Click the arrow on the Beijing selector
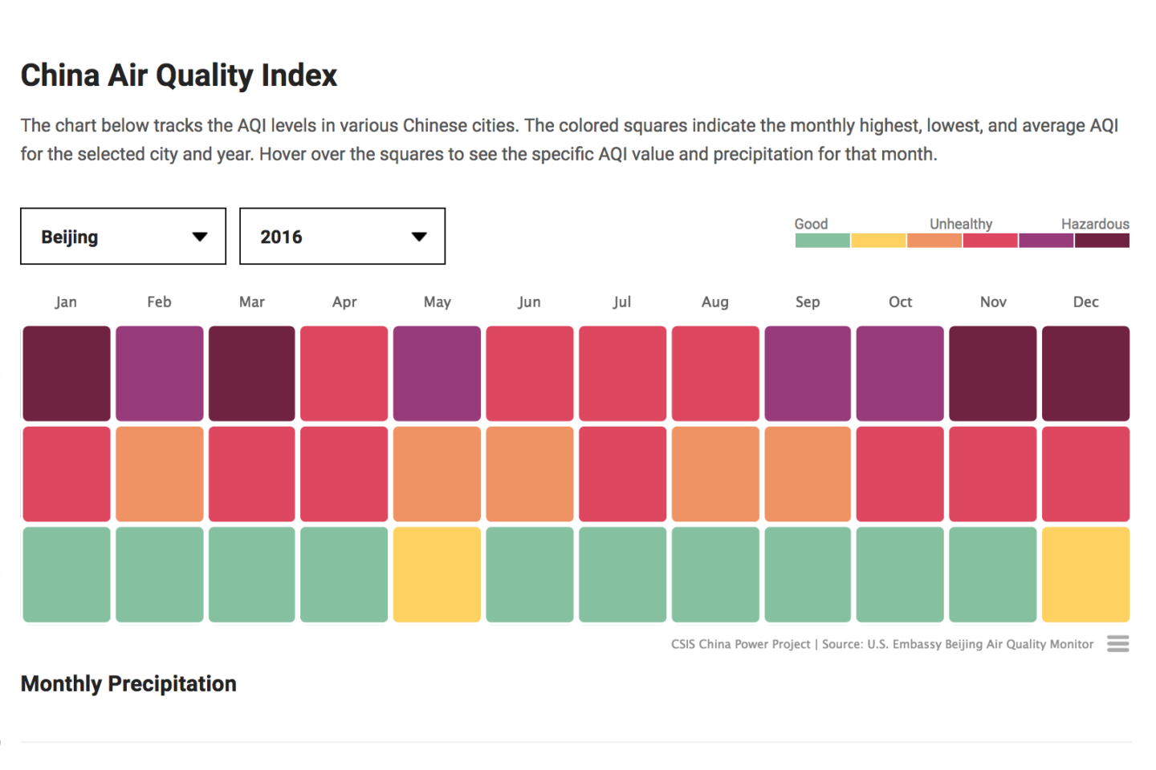1156x770 pixels. (200, 237)
